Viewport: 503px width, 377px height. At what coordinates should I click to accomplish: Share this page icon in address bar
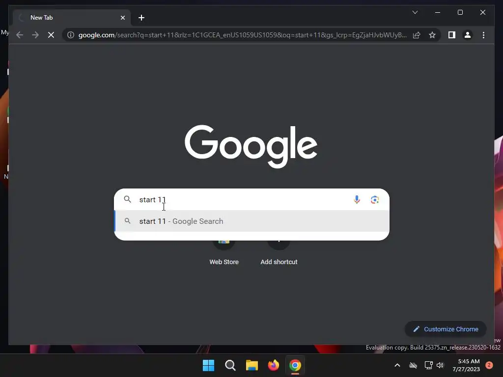(x=417, y=35)
